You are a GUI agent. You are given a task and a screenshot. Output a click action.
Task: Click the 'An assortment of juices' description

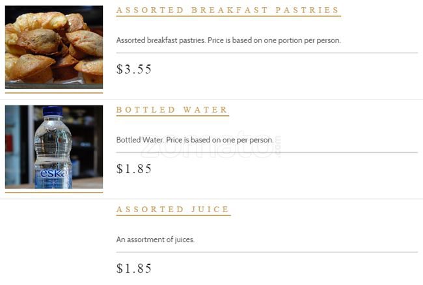pos(155,239)
